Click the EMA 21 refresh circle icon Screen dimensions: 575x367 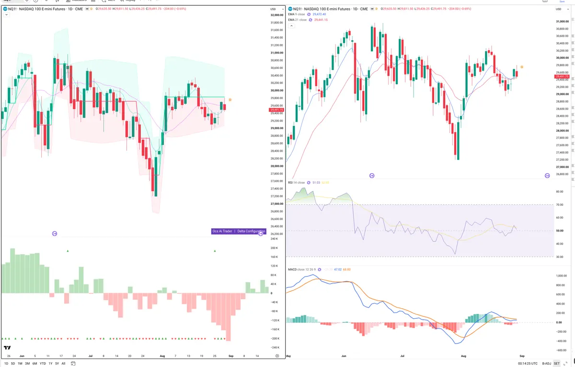[310, 20]
